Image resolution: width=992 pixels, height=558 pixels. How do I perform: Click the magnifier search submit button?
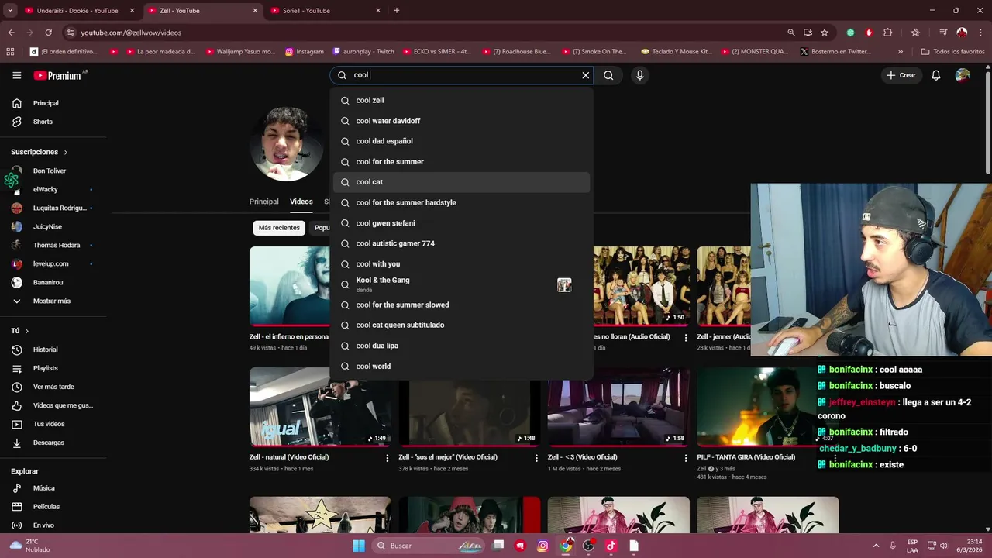608,75
